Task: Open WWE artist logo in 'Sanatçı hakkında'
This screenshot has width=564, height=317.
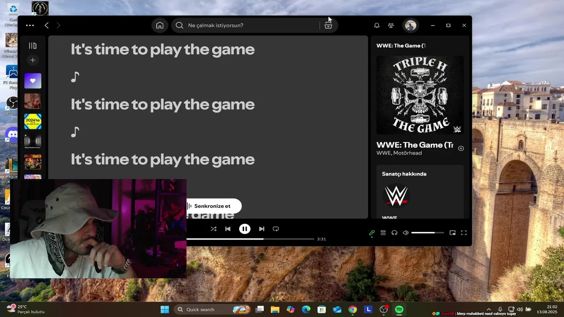Action: pyautogui.click(x=396, y=196)
